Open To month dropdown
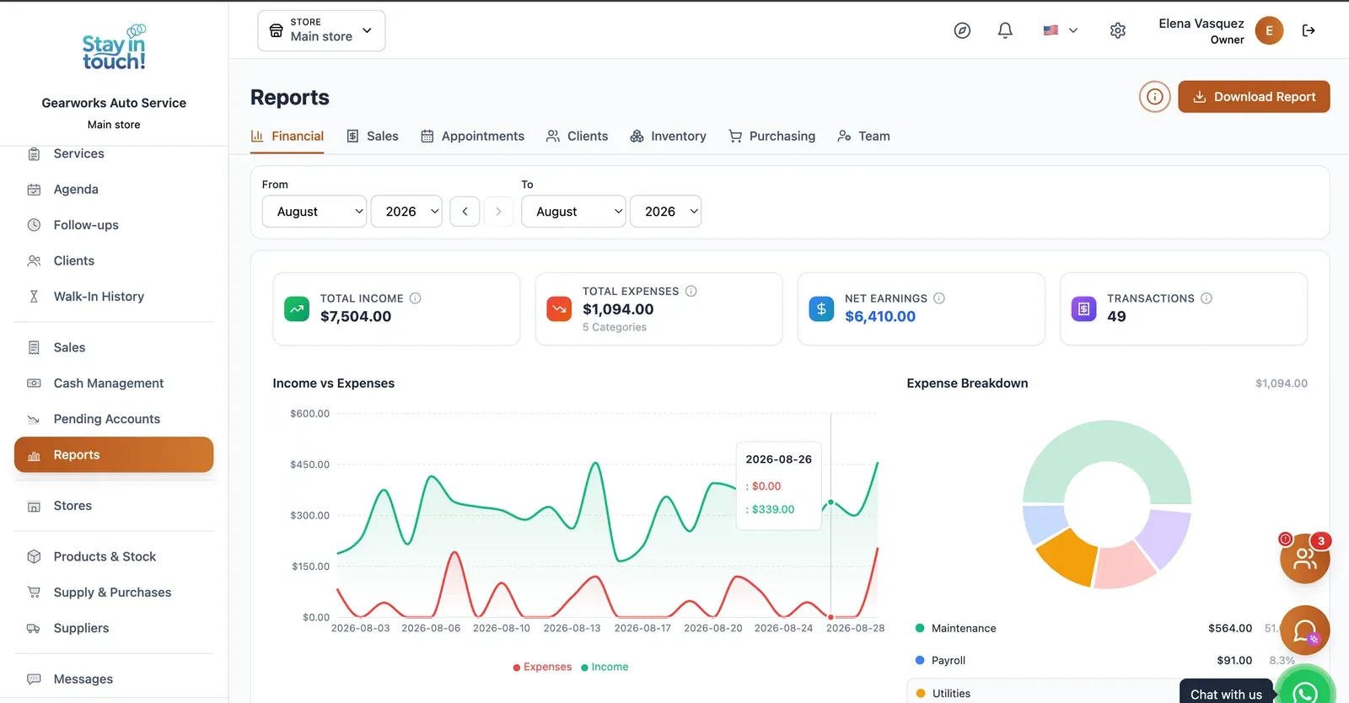The height and width of the screenshot is (703, 1349). pyautogui.click(x=573, y=212)
